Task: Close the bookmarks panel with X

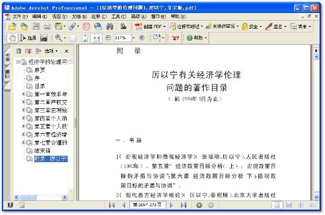Action: pos(66,51)
